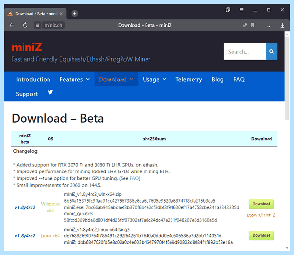Click the OS column header

pos(50,139)
